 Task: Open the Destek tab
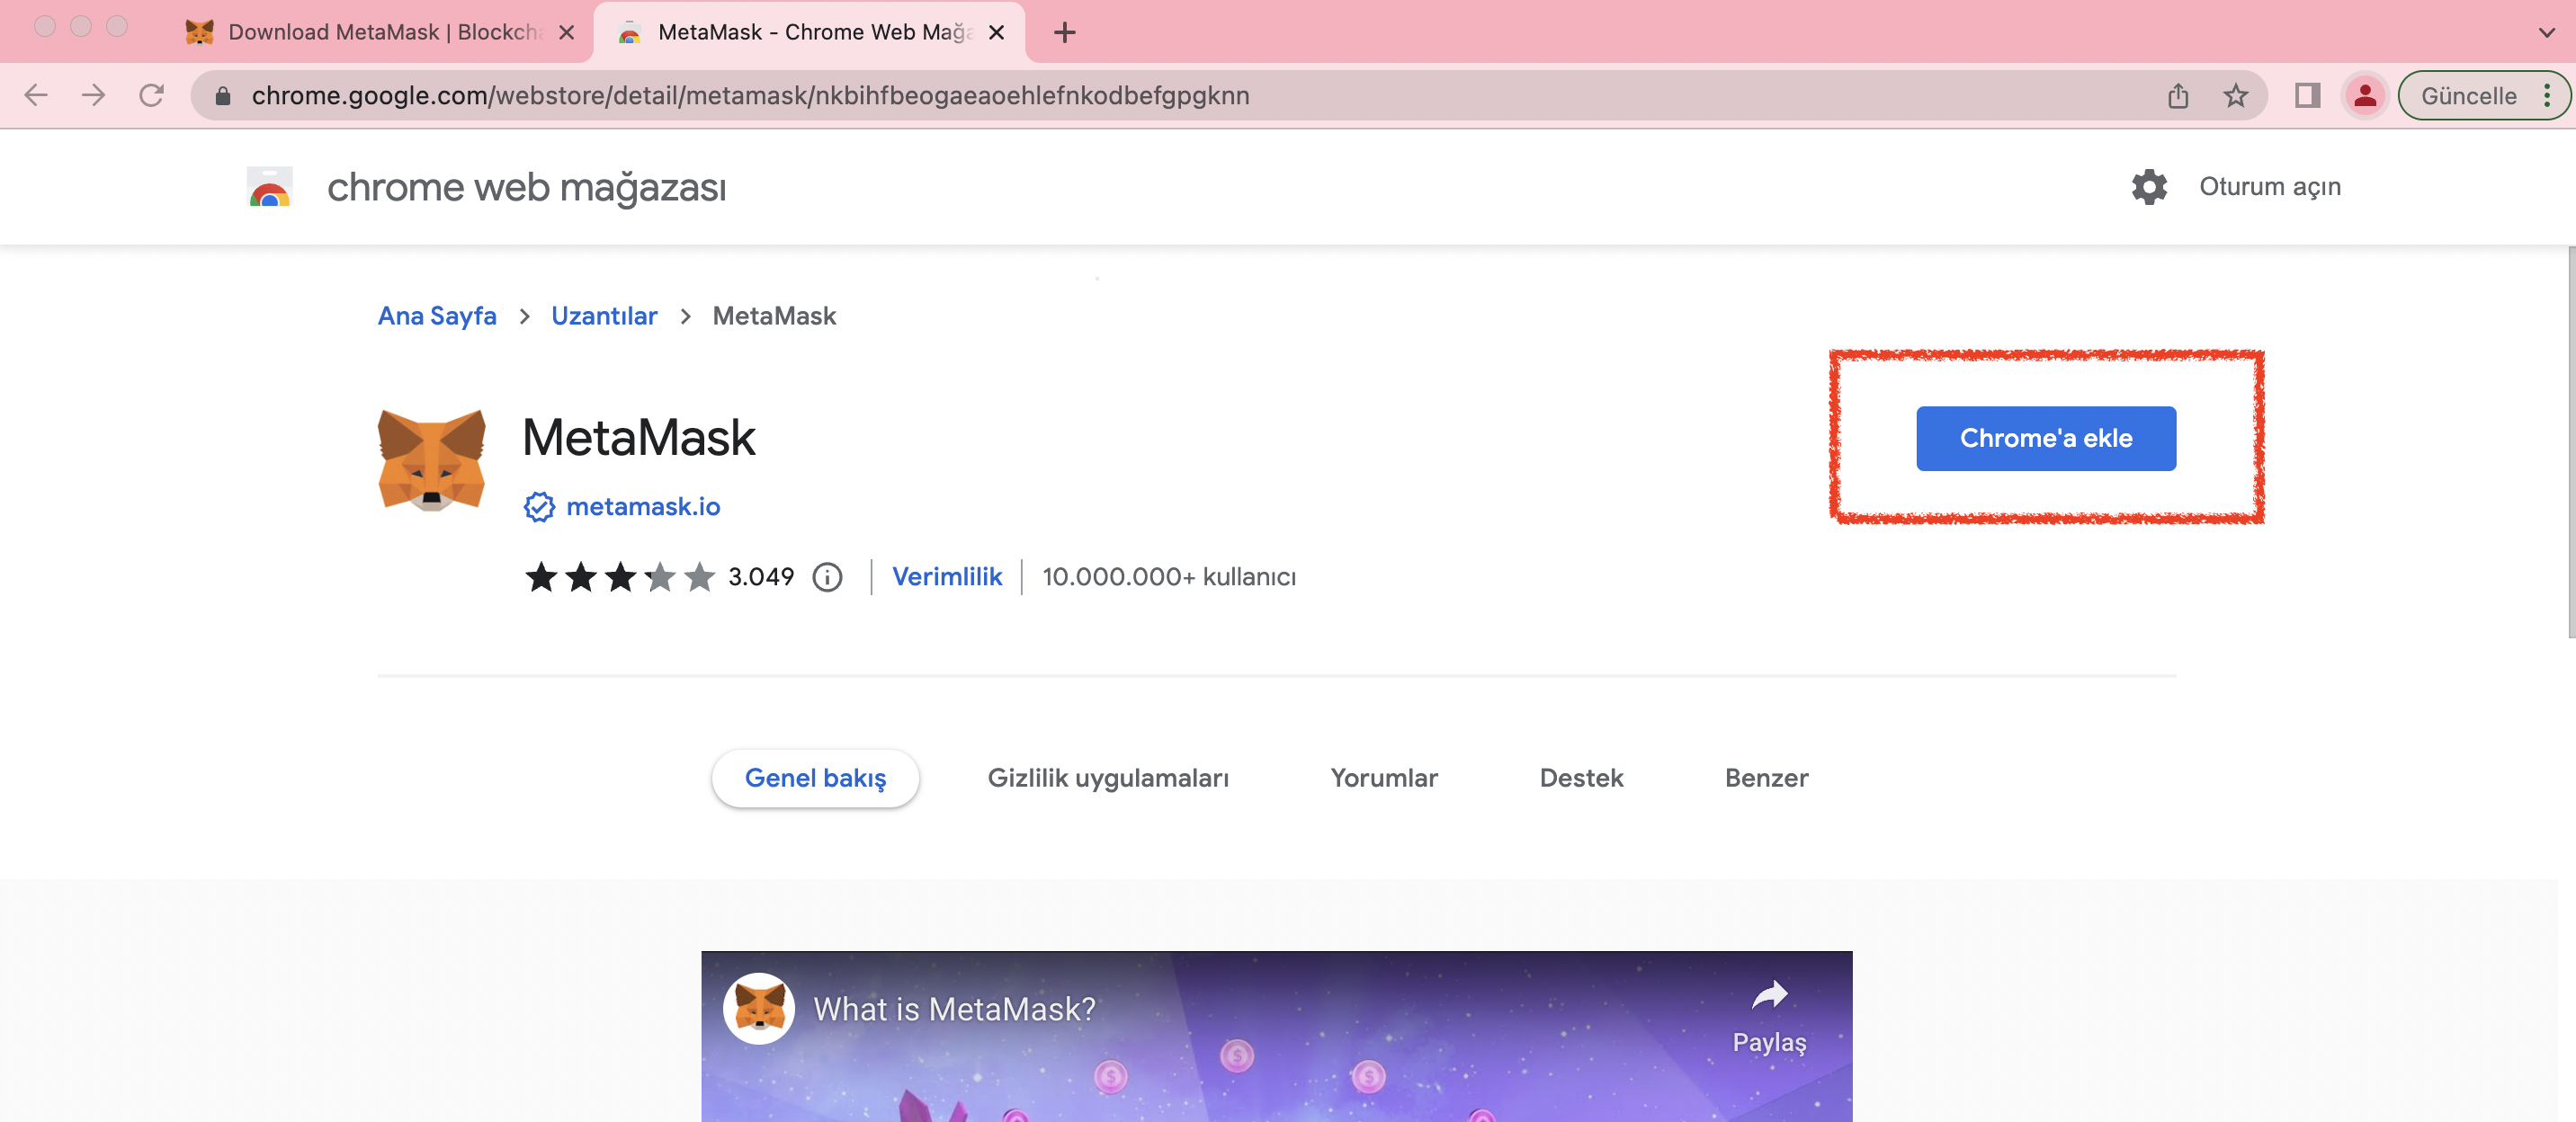click(x=1581, y=779)
